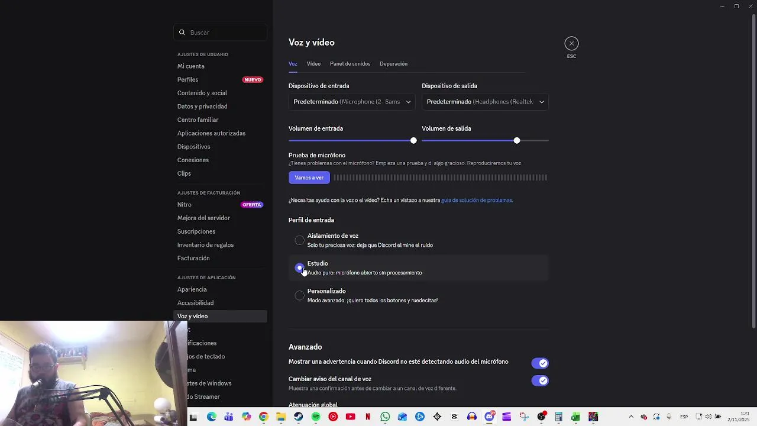Switch to the Panel de sonidos tab
Screen dimensions: 757x426
[350, 64]
